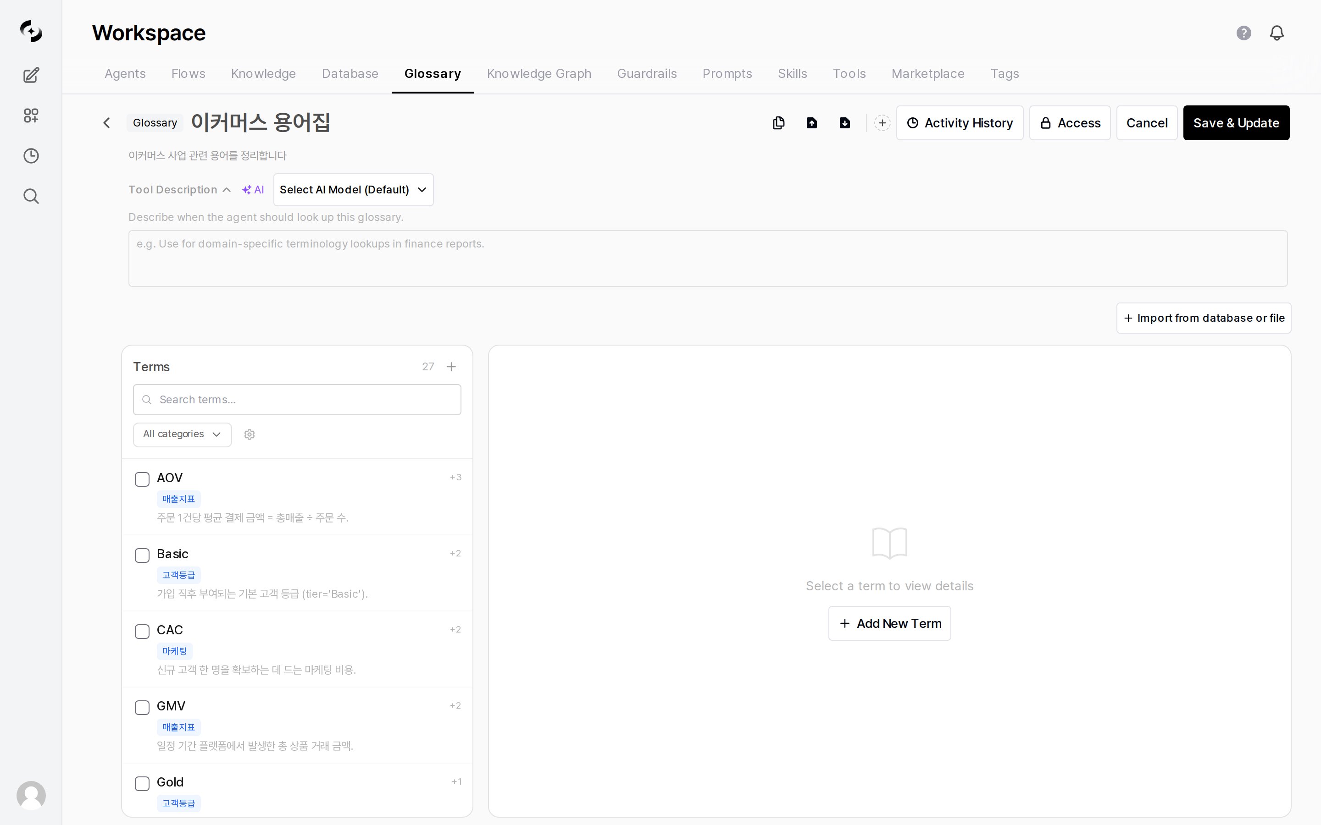
Task: Click the glossary description 이커머스 사업 관련 용어를 정리합니다
Action: click(x=207, y=155)
